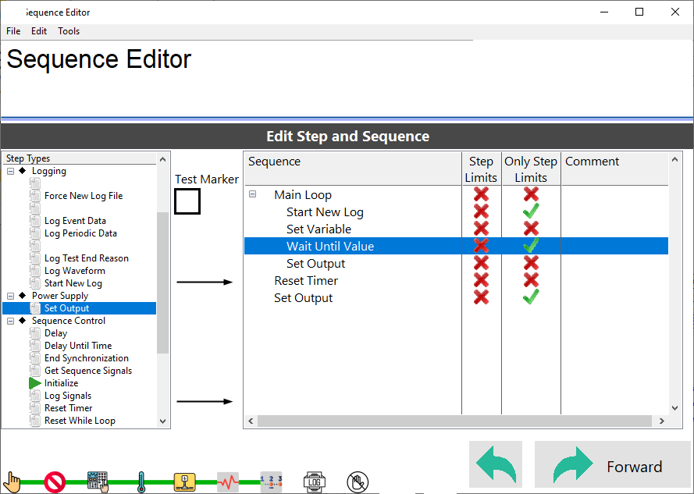Collapse the Sequence Control group
The width and height of the screenshot is (694, 494).
point(10,321)
